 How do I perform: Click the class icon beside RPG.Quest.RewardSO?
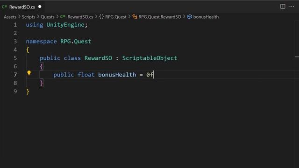(135, 17)
